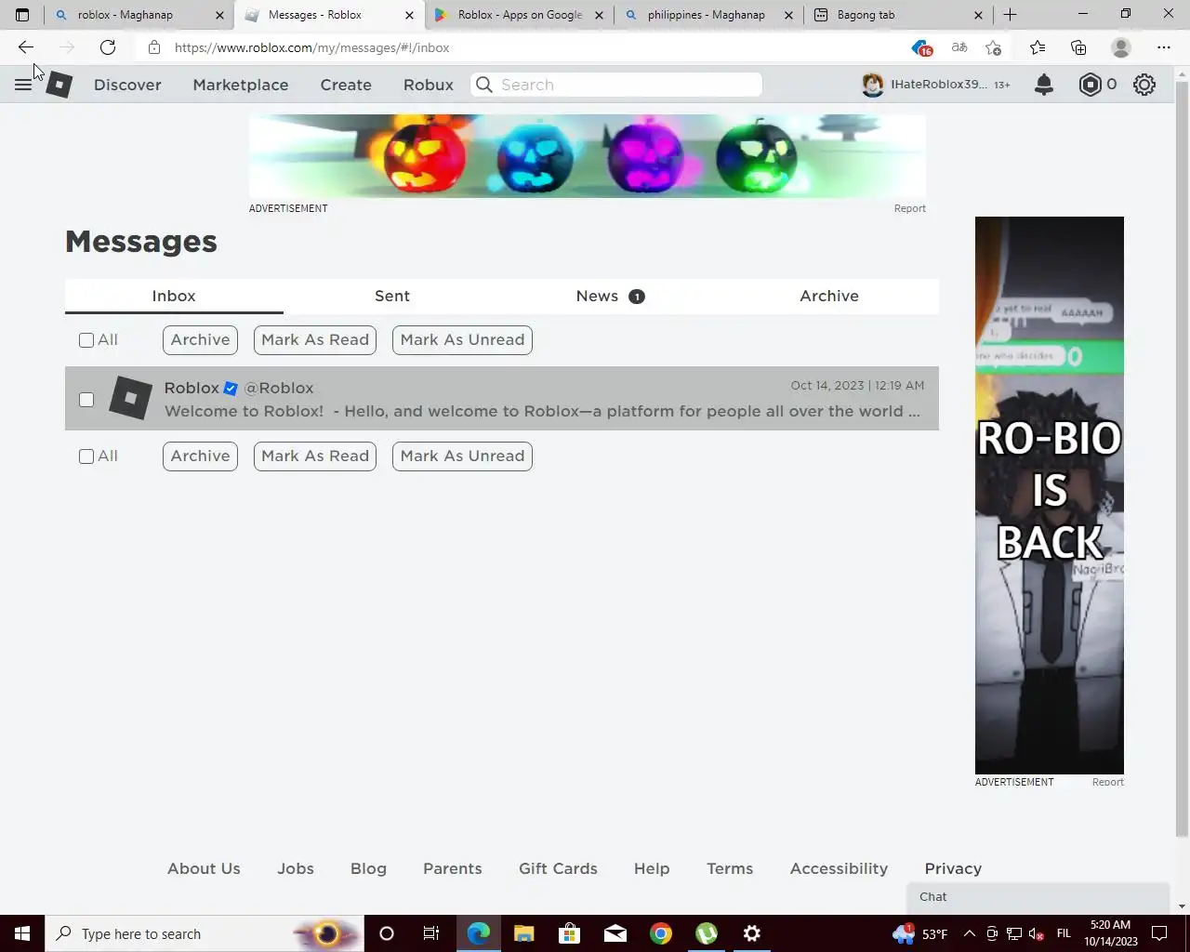1190x952 pixels.
Task: Open the Favorites list icon
Action: [x=1038, y=47]
